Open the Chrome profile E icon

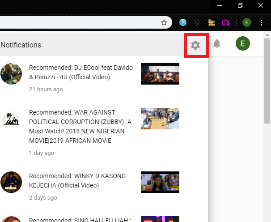coord(247,22)
